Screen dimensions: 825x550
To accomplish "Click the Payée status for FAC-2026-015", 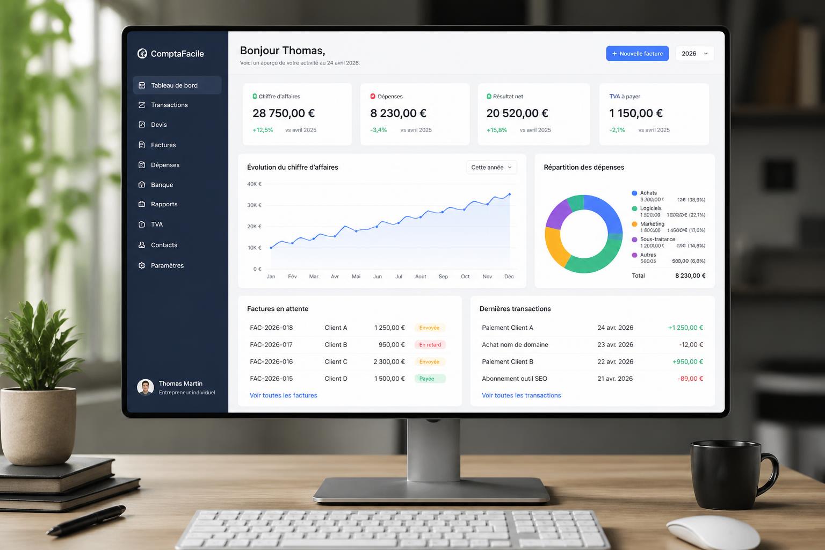I will pos(430,379).
